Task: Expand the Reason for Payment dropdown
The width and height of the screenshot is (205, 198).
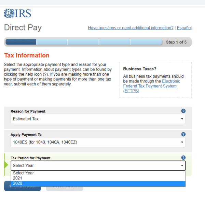Action: [x=98, y=119]
